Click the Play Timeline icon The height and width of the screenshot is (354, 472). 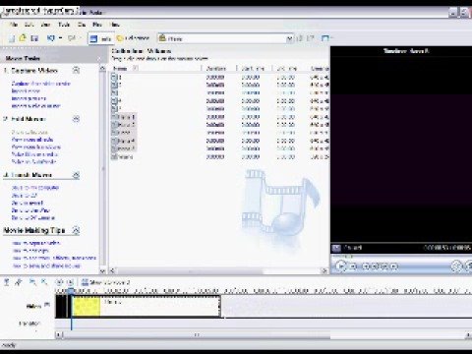pyautogui.click(x=70, y=282)
